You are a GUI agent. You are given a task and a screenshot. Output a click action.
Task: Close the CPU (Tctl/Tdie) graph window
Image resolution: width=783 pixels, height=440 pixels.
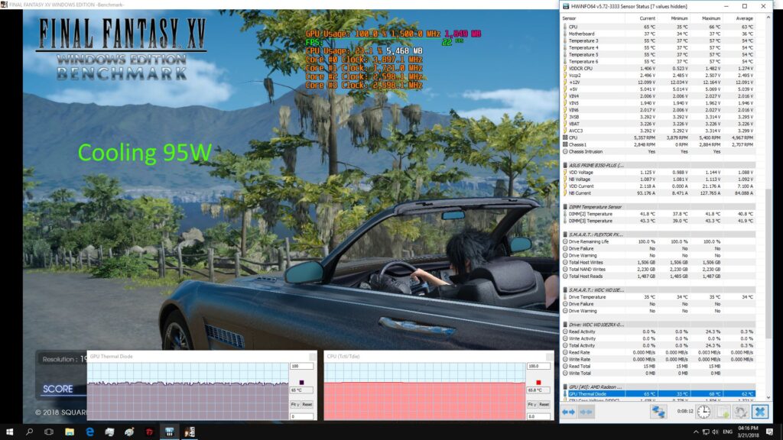550,356
